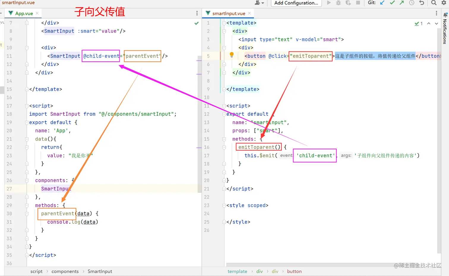Click the Stop square icon
This screenshot has width=449, height=276.
358,3
